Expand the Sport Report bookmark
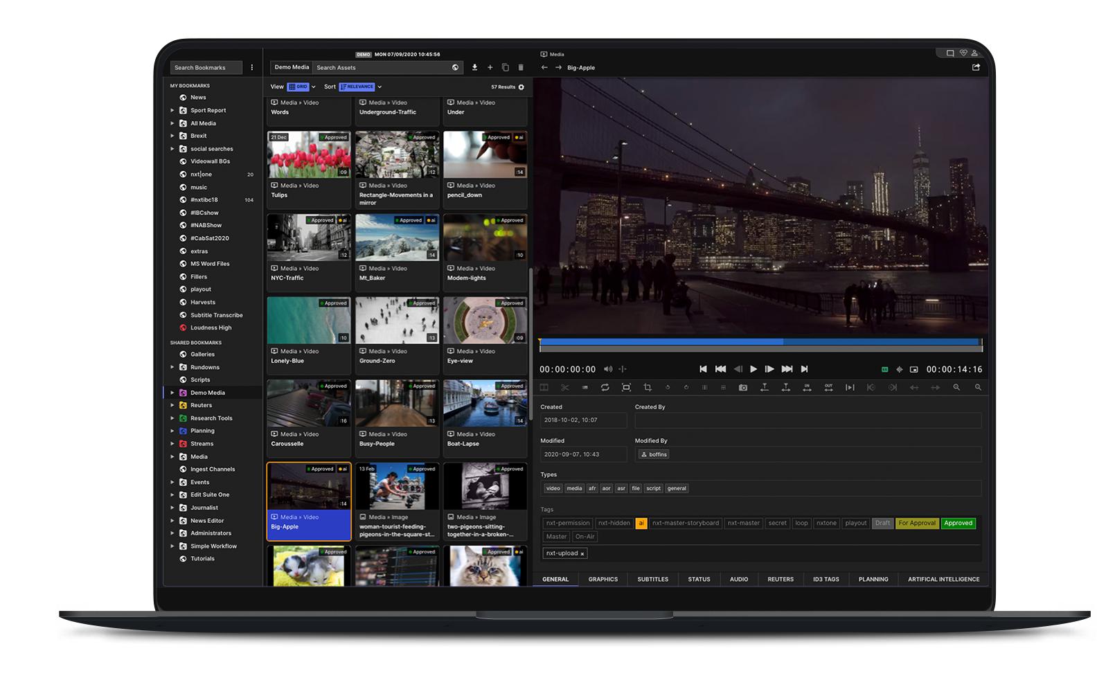Screen dimensions: 1106x687 (172, 110)
